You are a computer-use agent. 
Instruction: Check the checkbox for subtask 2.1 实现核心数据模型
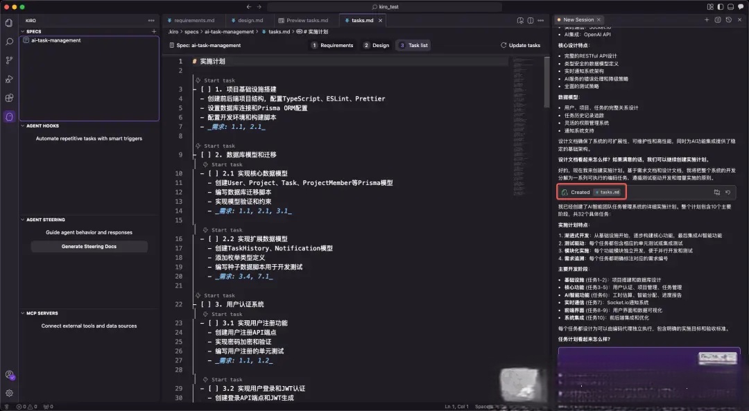[213, 173]
